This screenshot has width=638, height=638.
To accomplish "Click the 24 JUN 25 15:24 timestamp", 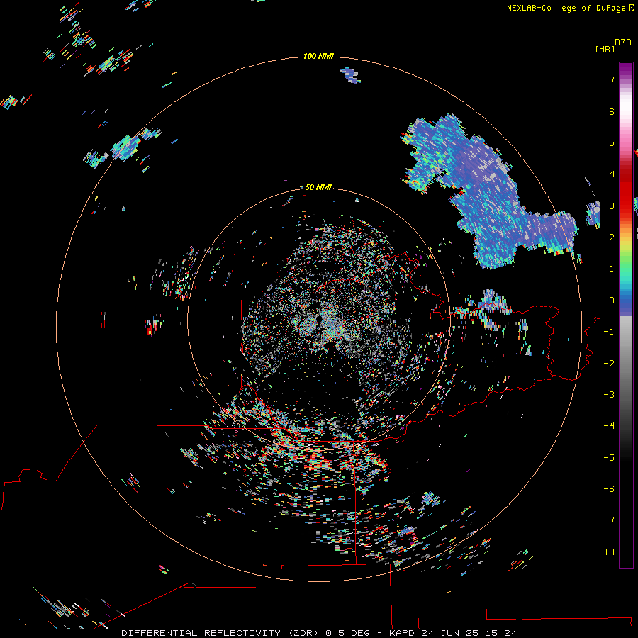I will (x=469, y=633).
